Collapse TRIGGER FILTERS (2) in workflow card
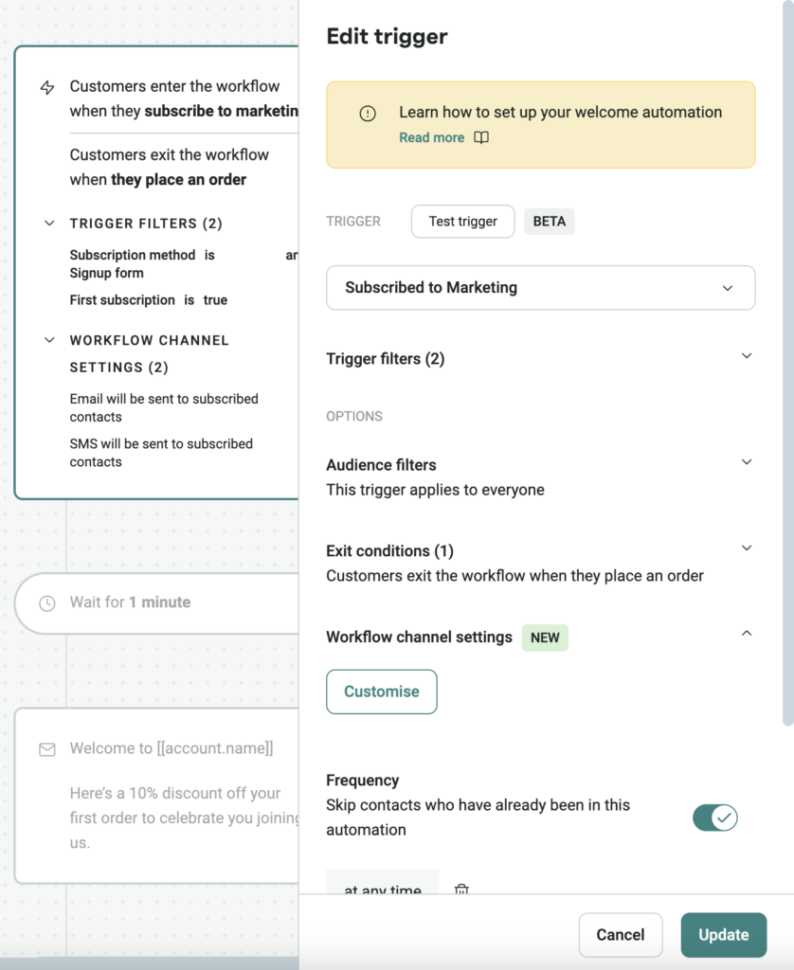 pyautogui.click(x=49, y=224)
